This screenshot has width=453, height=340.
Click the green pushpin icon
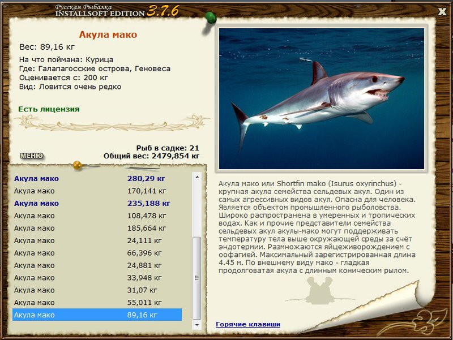(x=211, y=18)
